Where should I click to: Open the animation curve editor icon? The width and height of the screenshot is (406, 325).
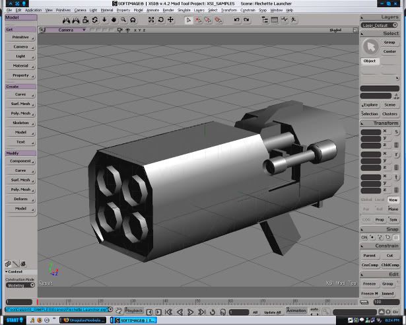pos(284,20)
